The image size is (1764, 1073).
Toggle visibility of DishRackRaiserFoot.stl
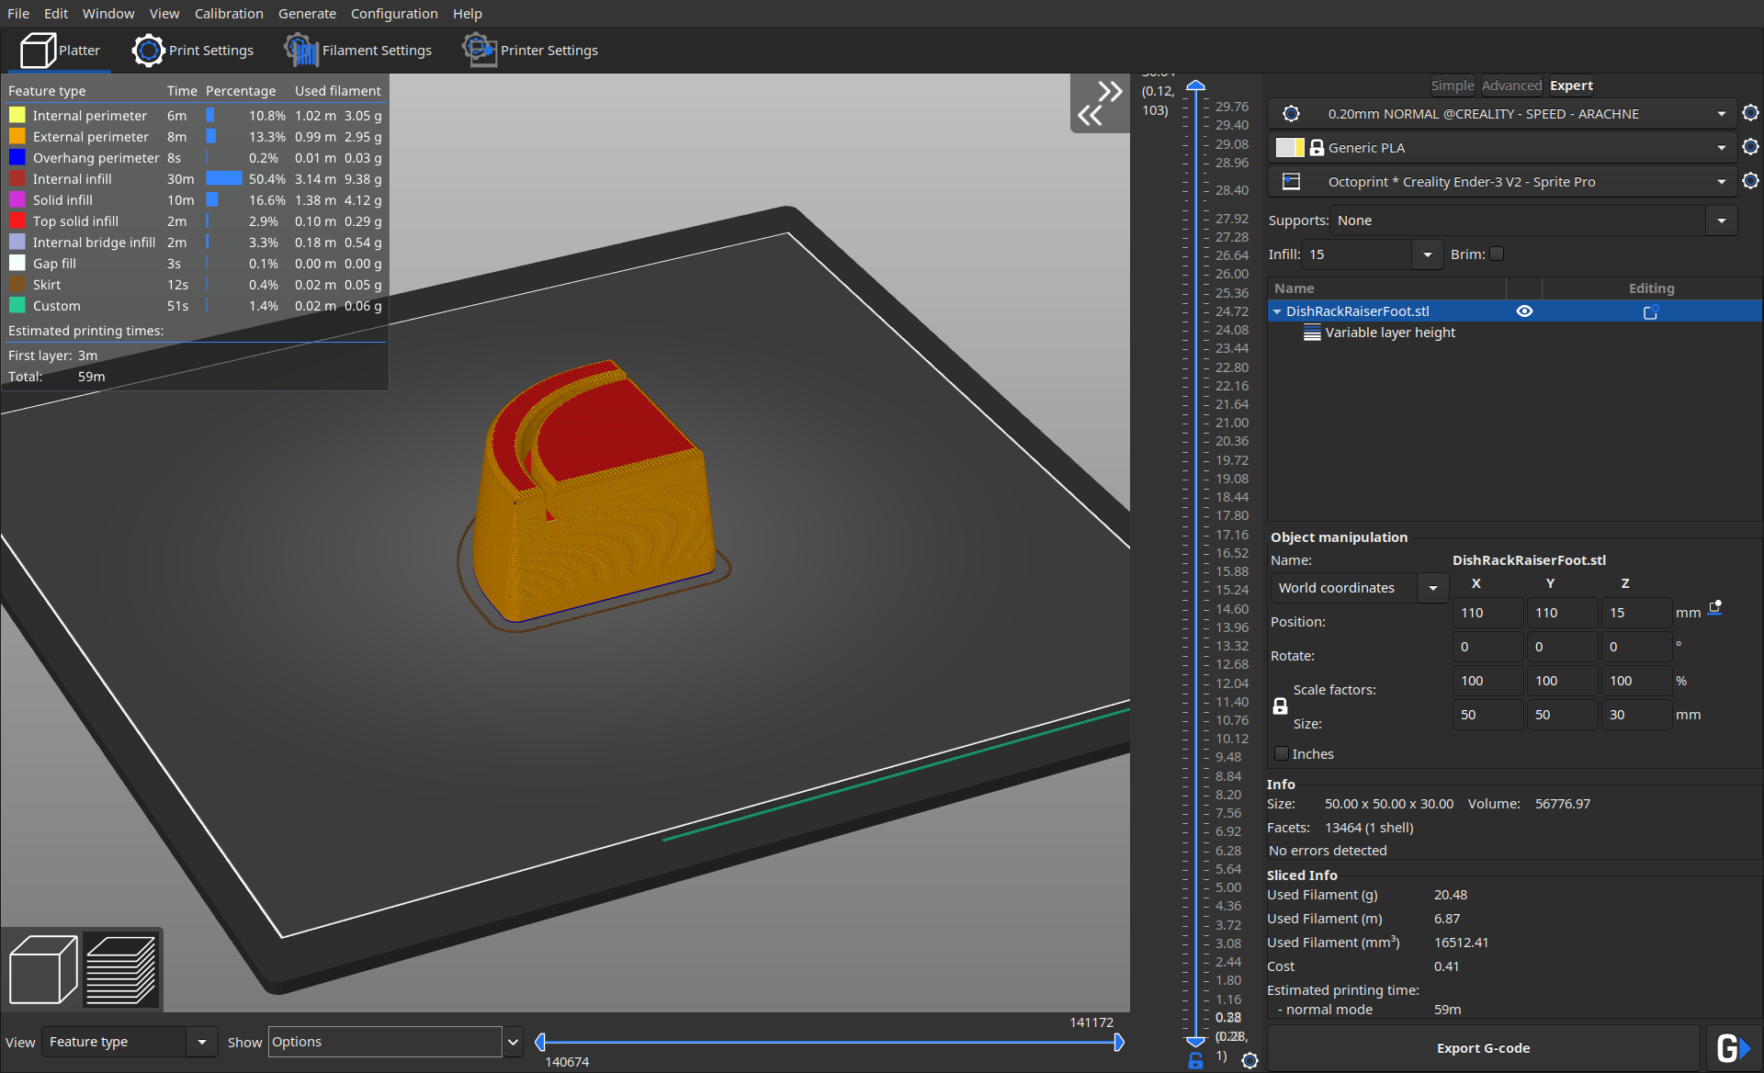(1524, 311)
